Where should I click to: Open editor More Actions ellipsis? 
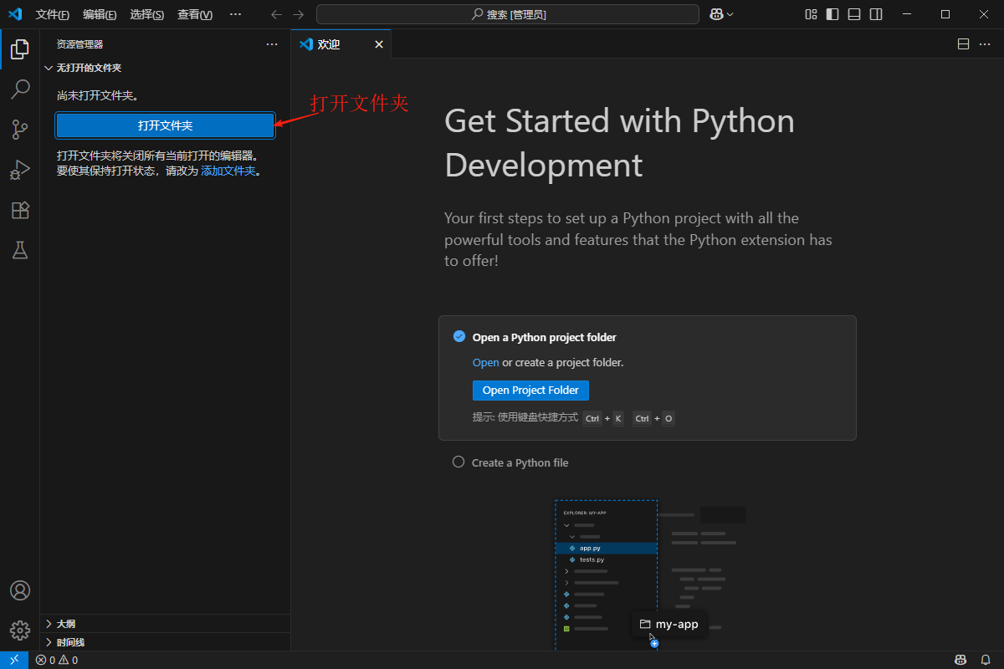pyautogui.click(x=986, y=44)
